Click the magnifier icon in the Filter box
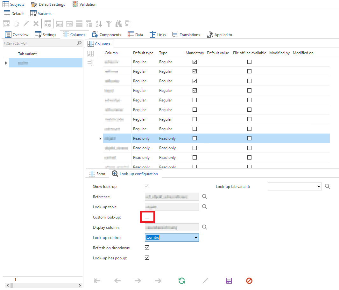The image size is (339, 290). tap(79, 43)
